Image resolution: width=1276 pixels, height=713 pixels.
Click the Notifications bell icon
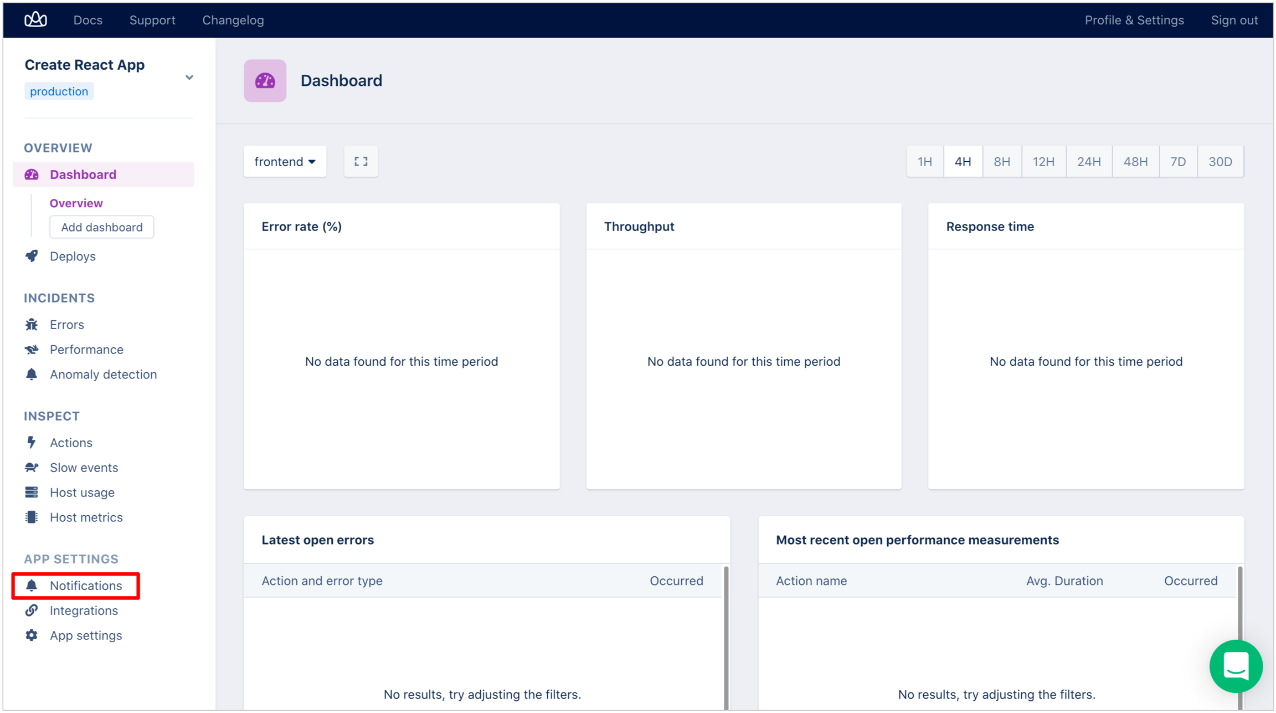click(x=32, y=586)
